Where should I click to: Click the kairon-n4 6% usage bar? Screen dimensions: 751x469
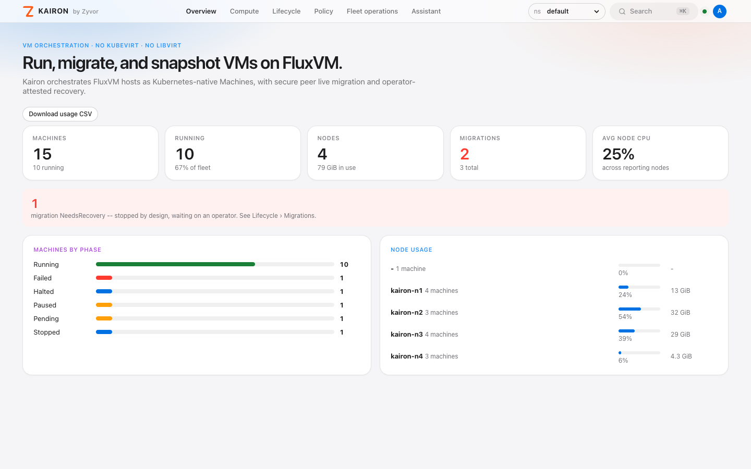click(639, 353)
